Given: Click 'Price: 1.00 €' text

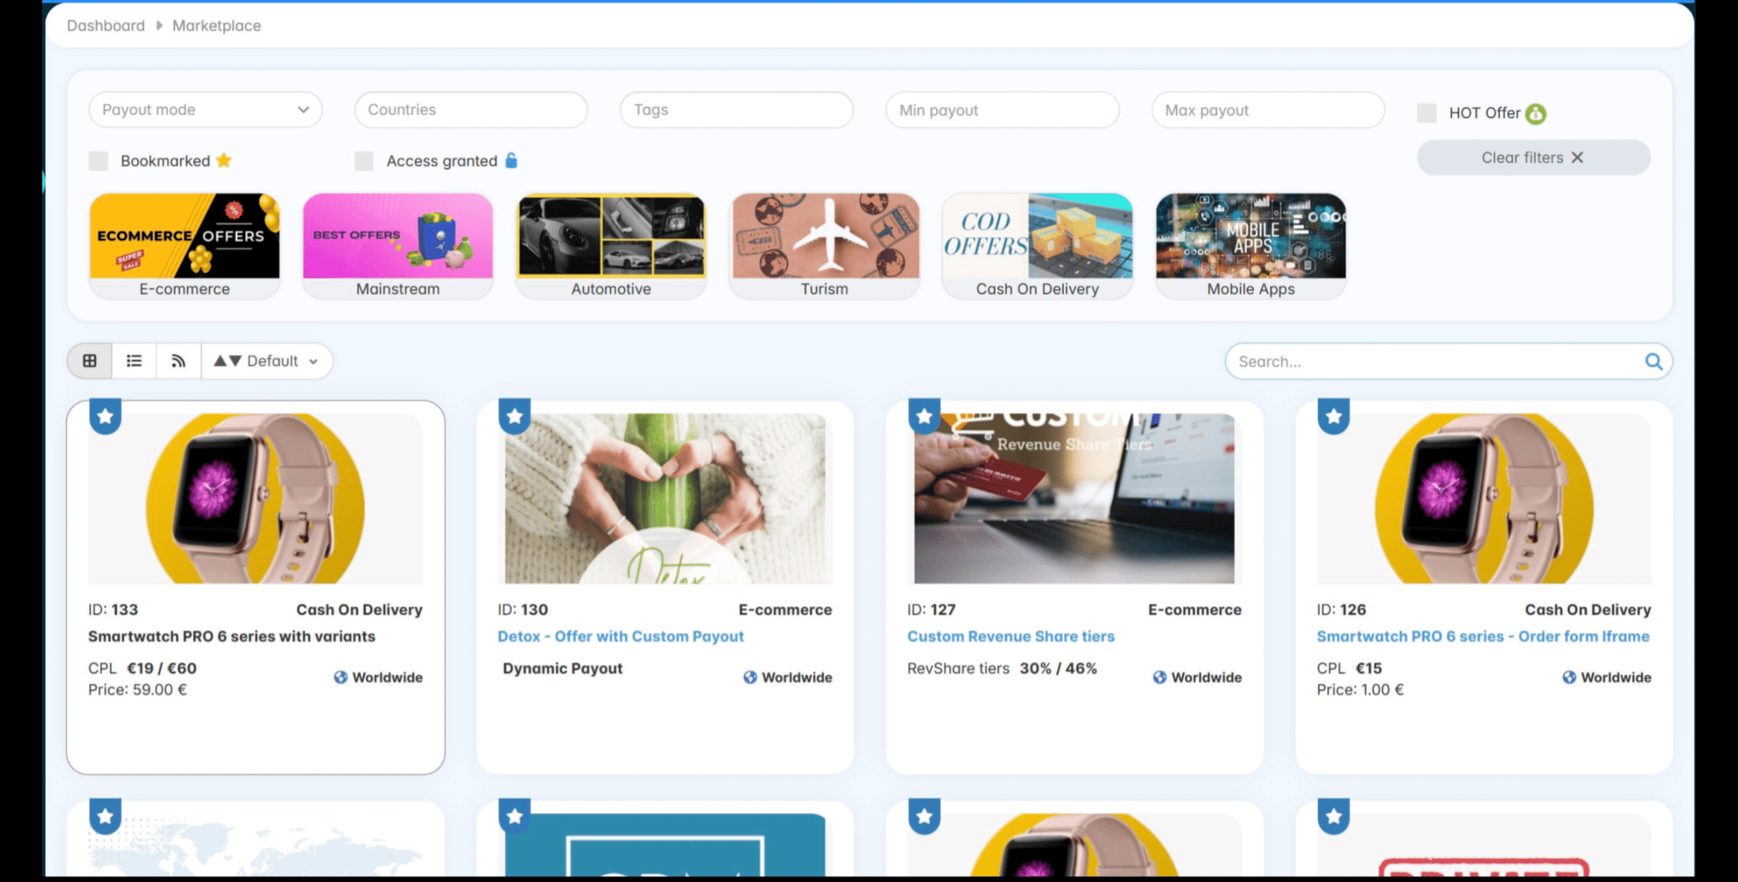Looking at the screenshot, I should click(x=1360, y=689).
